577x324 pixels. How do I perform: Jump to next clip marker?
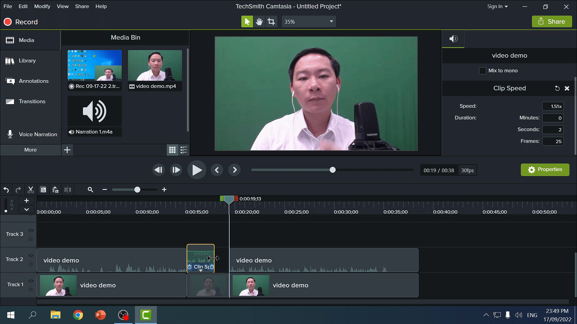[x=234, y=170]
